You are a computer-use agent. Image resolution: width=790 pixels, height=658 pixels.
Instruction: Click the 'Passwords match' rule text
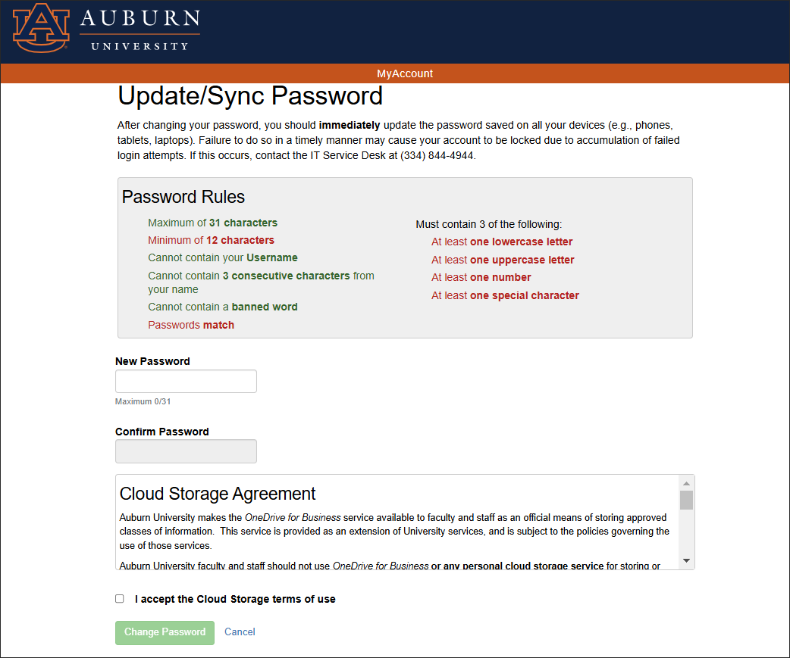(191, 324)
